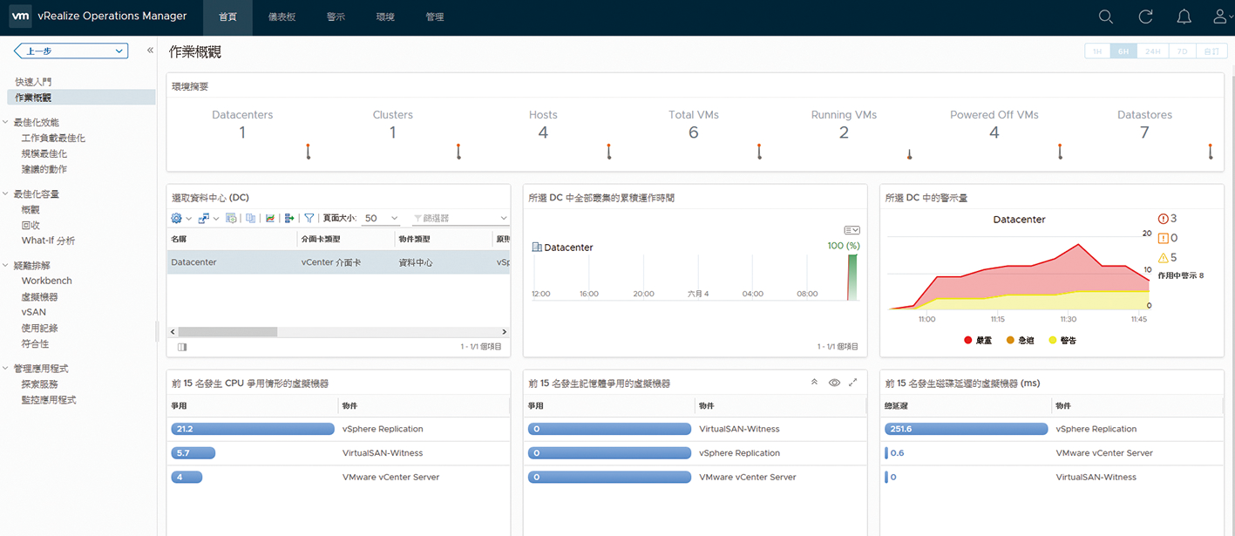The width and height of the screenshot is (1235, 536).
Task: Open the Workbench troubleshooting link
Action: point(47,281)
